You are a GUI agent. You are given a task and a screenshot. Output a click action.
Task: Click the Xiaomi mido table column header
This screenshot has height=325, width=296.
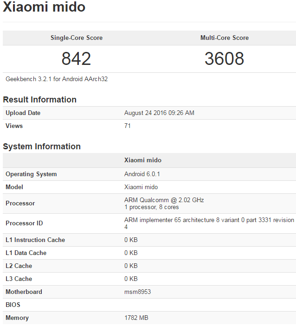tap(143, 160)
